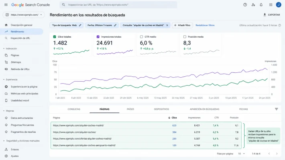The height and width of the screenshot is (160, 285).
Task: Select the Páginas tab
Action: (104, 109)
